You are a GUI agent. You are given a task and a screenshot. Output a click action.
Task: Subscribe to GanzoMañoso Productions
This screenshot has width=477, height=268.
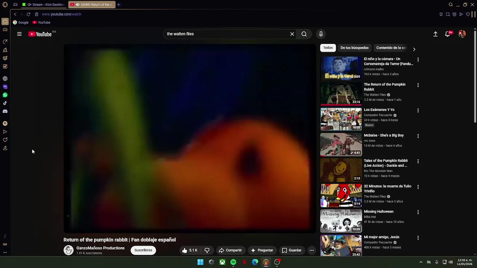coord(143,250)
